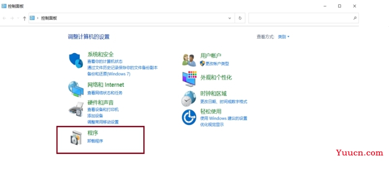Click the control panel icon in title bar
Image resolution: width=389 pixels, height=179 pixels.
(4, 6)
